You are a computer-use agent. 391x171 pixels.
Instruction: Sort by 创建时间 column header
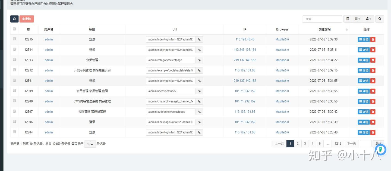(324, 29)
